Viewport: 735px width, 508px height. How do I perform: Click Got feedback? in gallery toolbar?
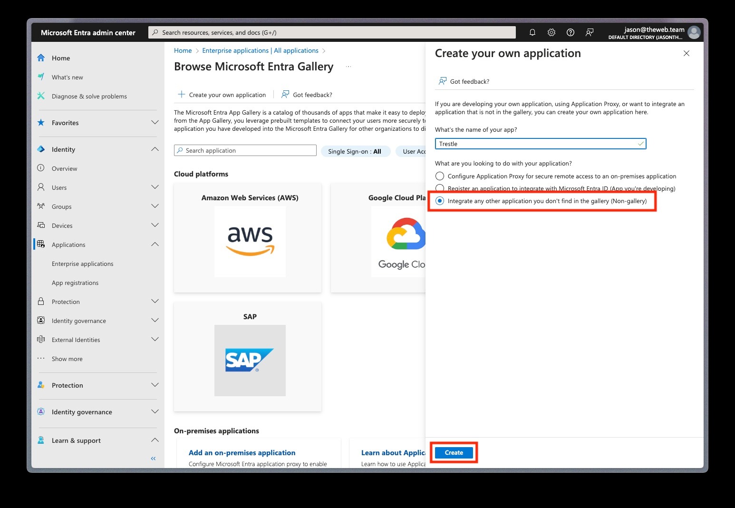coord(307,95)
